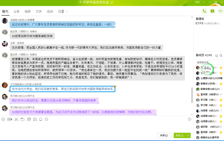Open the 320活动方案 file notice
224x141 pixels.
(x=208, y=24)
